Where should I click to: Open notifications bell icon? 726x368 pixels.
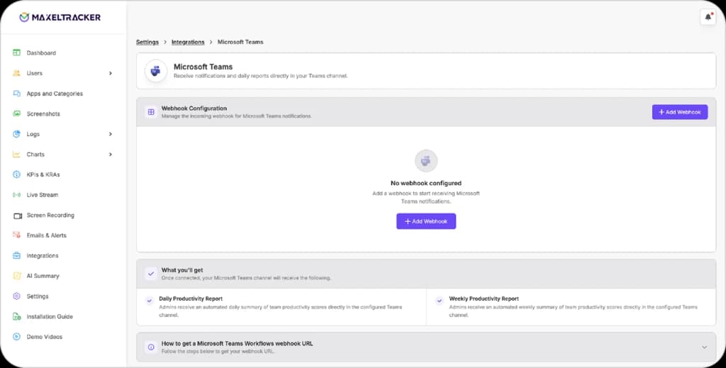point(708,17)
